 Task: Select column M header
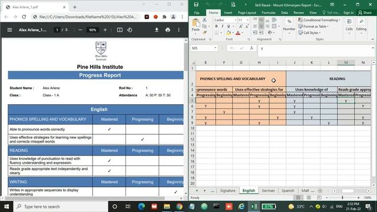(346, 62)
